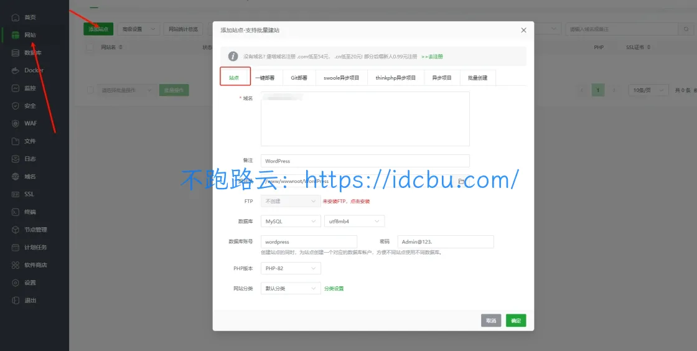Focus the 数据库账号 field containing wordpress

pyautogui.click(x=309, y=241)
